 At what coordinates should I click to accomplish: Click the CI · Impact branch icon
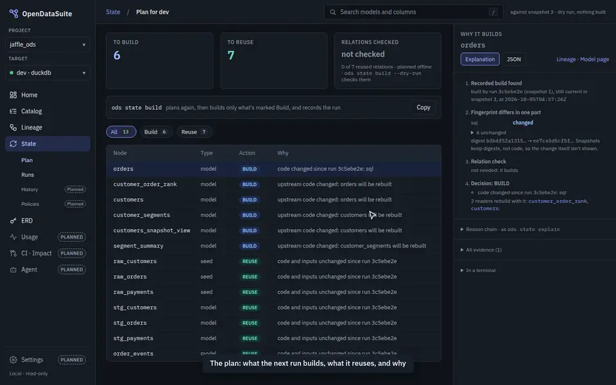tap(13, 253)
